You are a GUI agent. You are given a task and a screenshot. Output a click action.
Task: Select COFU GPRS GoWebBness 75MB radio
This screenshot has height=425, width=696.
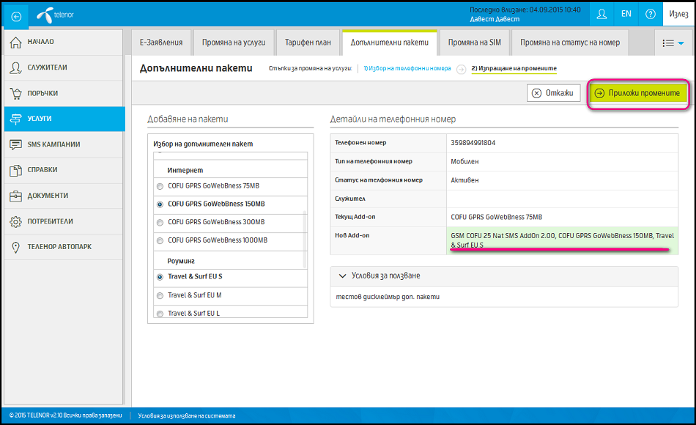[160, 187]
